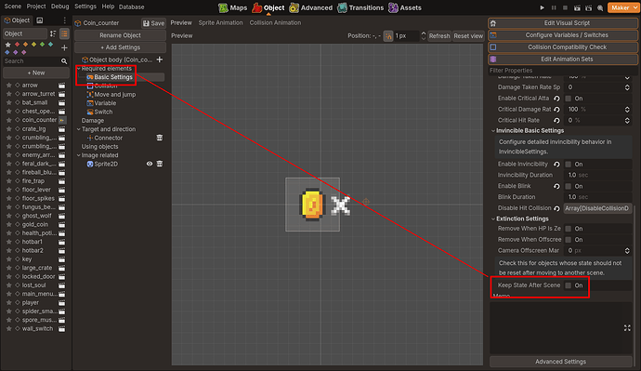Enable Keep State After Scene checkbox
The height and width of the screenshot is (371, 641).
pos(569,285)
